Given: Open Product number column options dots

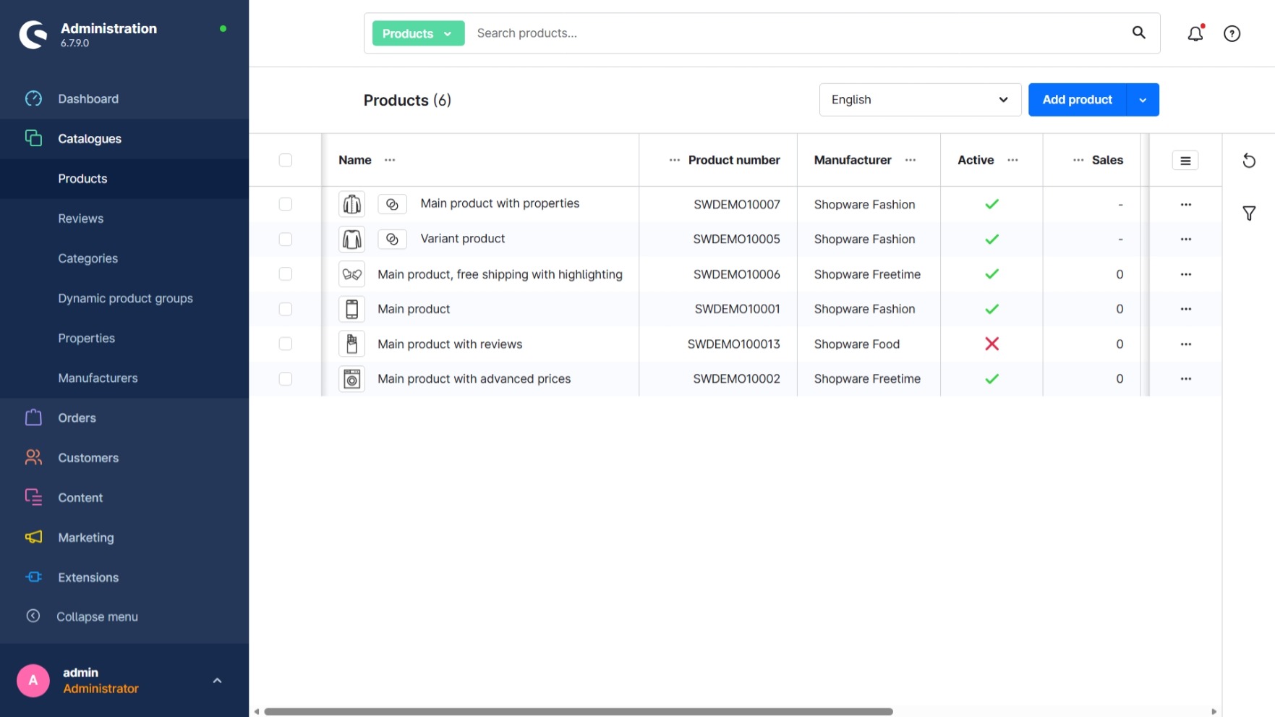Looking at the screenshot, I should [674, 160].
